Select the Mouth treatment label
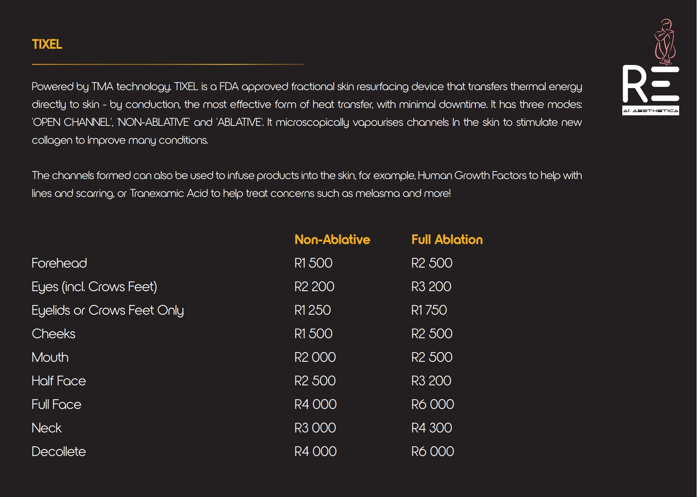The height and width of the screenshot is (497, 697). [x=50, y=357]
